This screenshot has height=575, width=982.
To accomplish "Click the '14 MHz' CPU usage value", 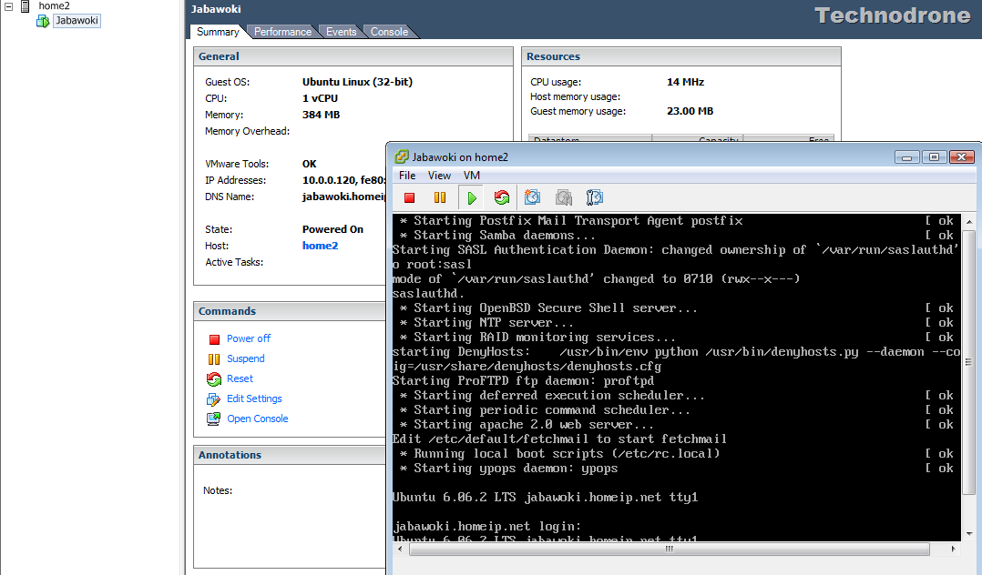I will (685, 82).
